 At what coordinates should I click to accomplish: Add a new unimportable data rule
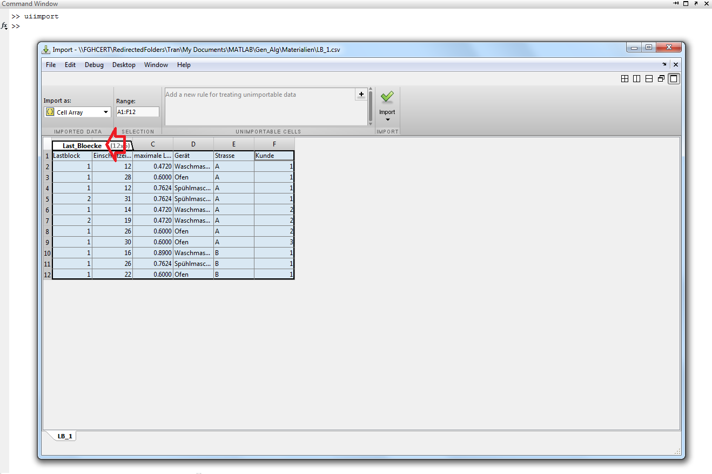coord(361,95)
